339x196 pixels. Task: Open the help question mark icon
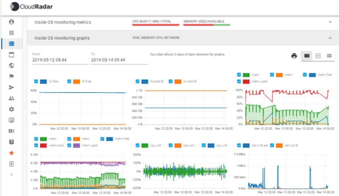coord(11,142)
